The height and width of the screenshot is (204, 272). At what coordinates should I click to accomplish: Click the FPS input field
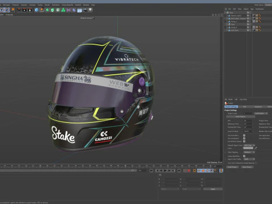pos(248,121)
